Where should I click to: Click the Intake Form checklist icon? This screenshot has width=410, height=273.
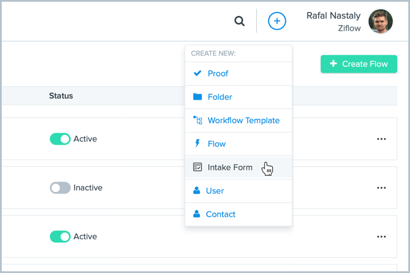(x=197, y=167)
